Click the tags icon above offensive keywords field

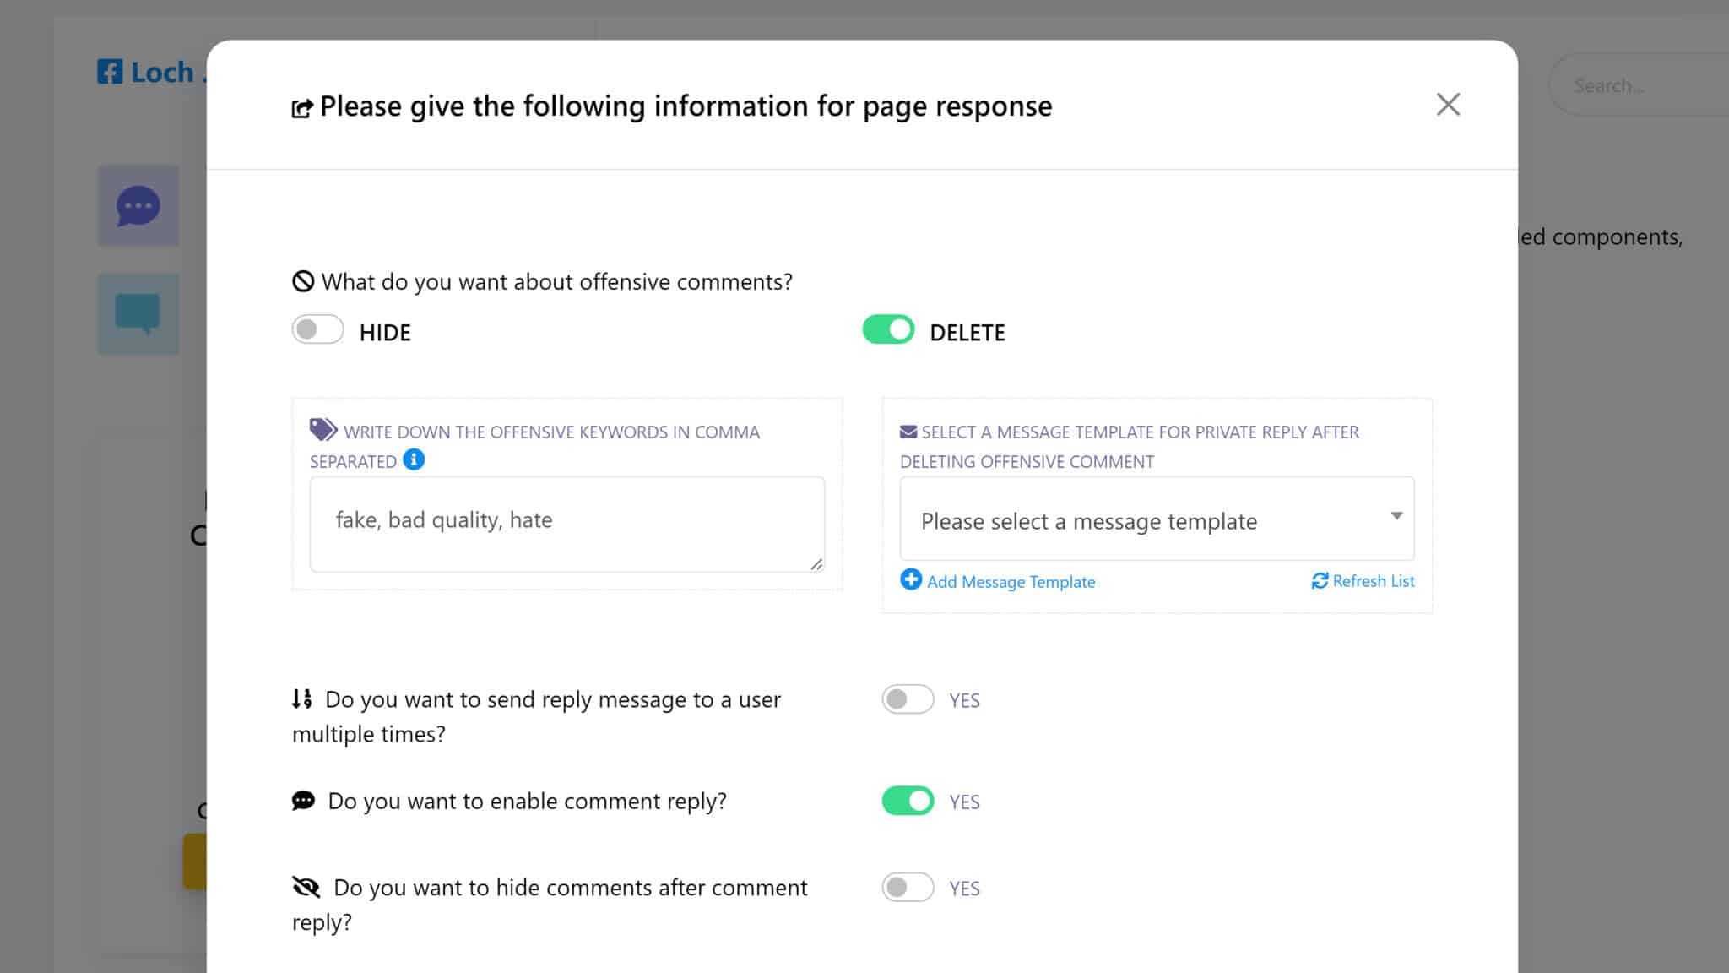tap(322, 430)
